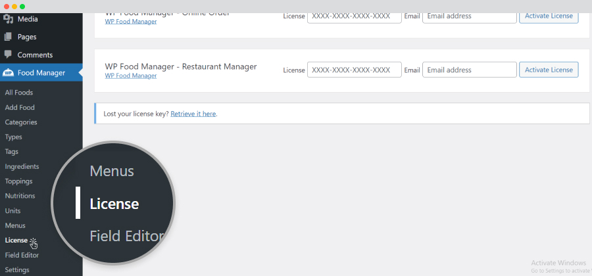Click the WP Food Manager - Restaurant Manager title
This screenshot has height=276, width=592.
click(181, 67)
